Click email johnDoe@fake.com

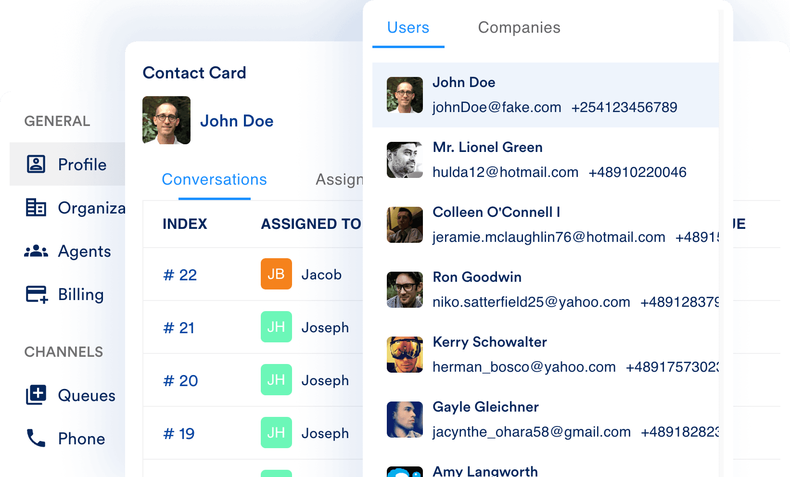coord(497,107)
